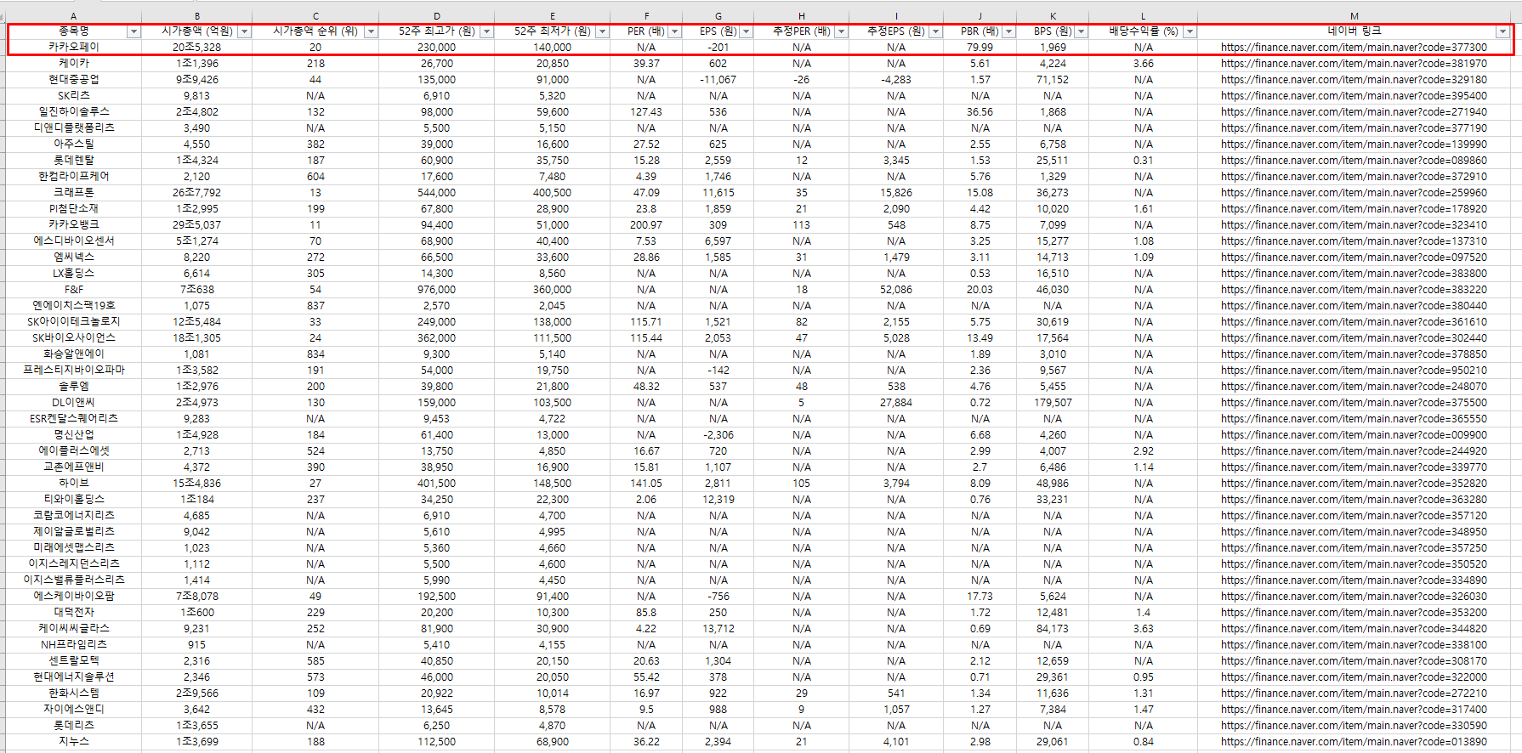1522x753 pixels.
Task: Select the 종목명 header cell
Action: (x=74, y=31)
